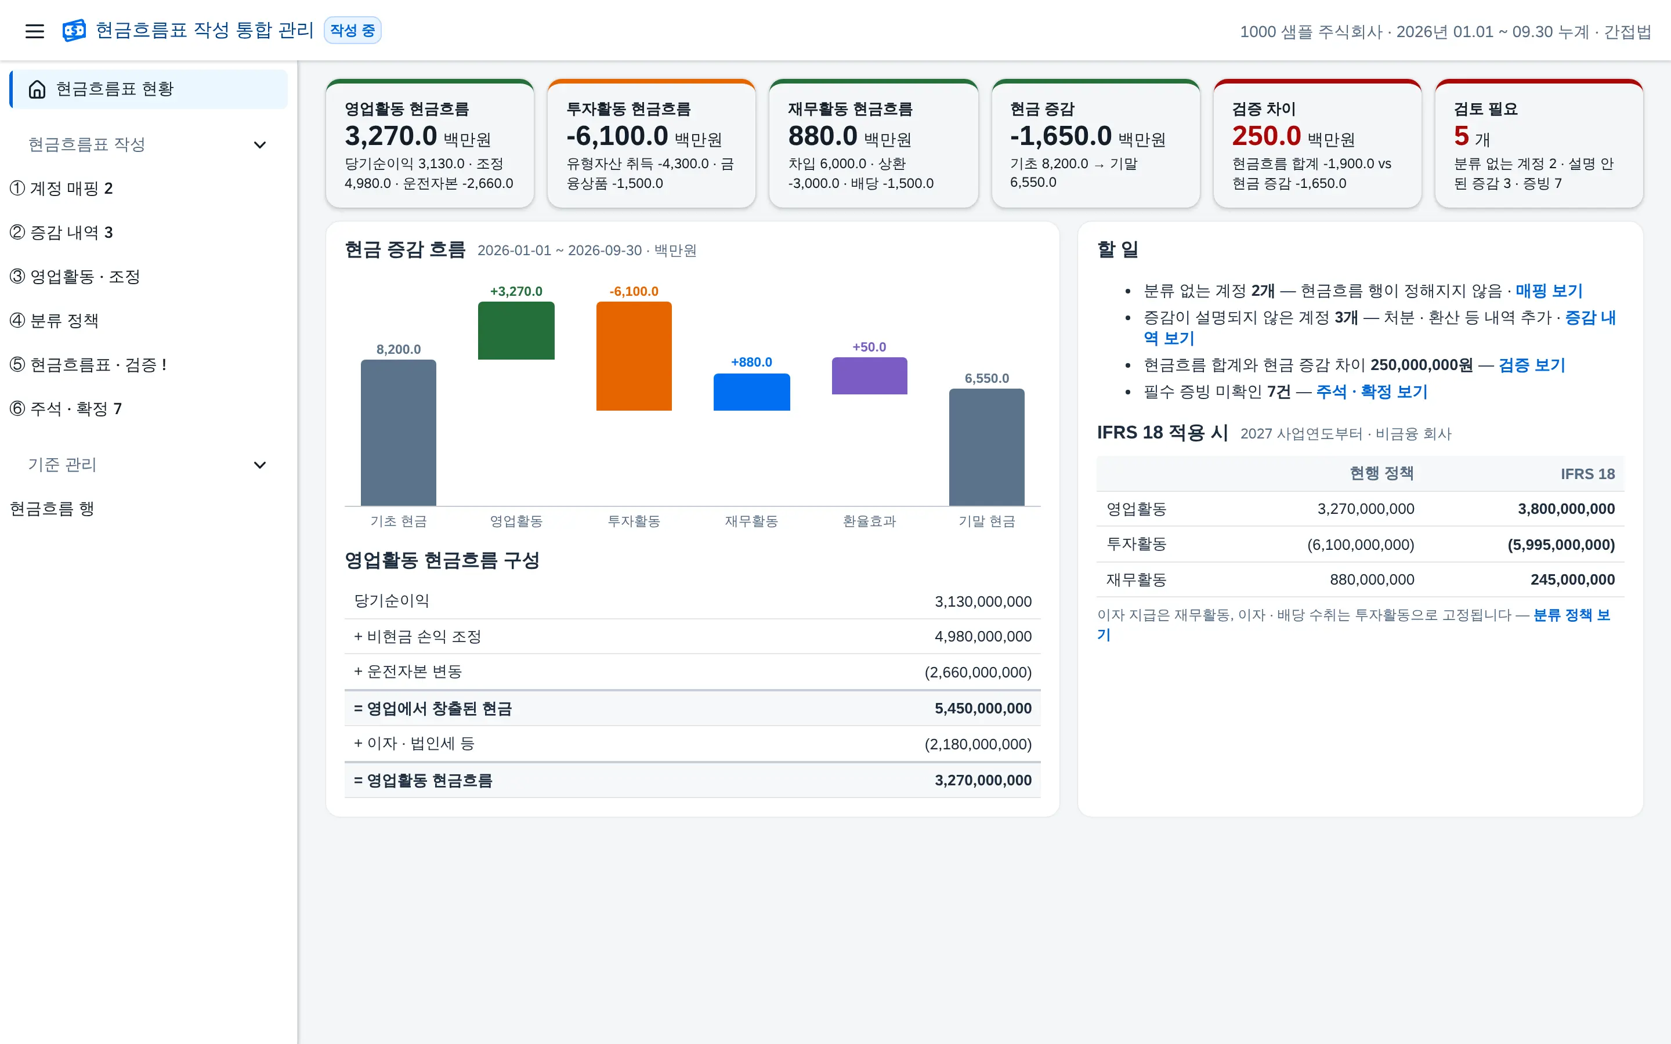Click the = 영업에서 창출된 현금 row
Image resolution: width=1671 pixels, height=1044 pixels.
tap(693, 708)
